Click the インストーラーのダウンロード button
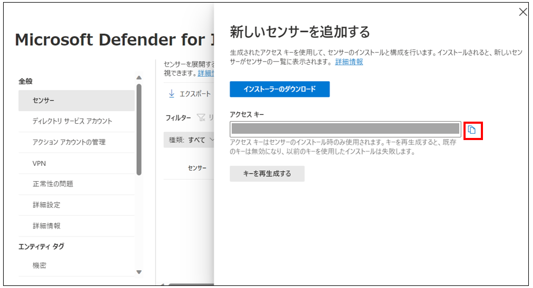This screenshot has width=533, height=288. click(280, 89)
